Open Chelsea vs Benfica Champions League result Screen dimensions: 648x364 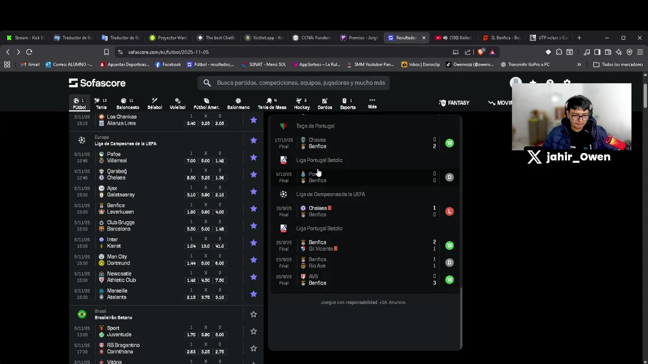click(x=364, y=211)
